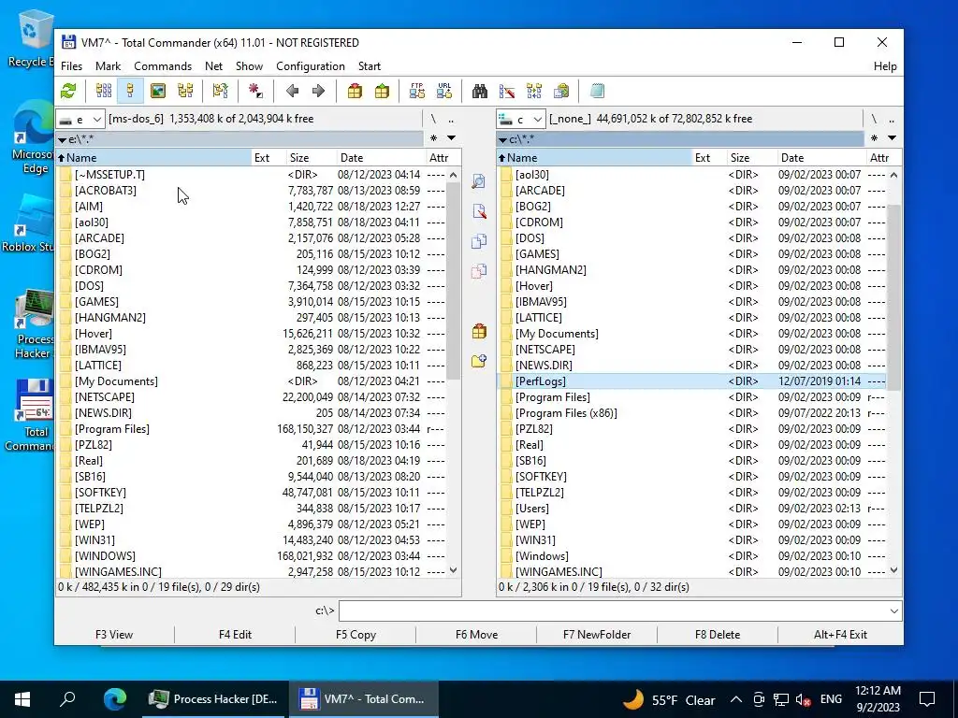Switch to Brief file names view icon
The width and height of the screenshot is (958, 718).
[104, 91]
